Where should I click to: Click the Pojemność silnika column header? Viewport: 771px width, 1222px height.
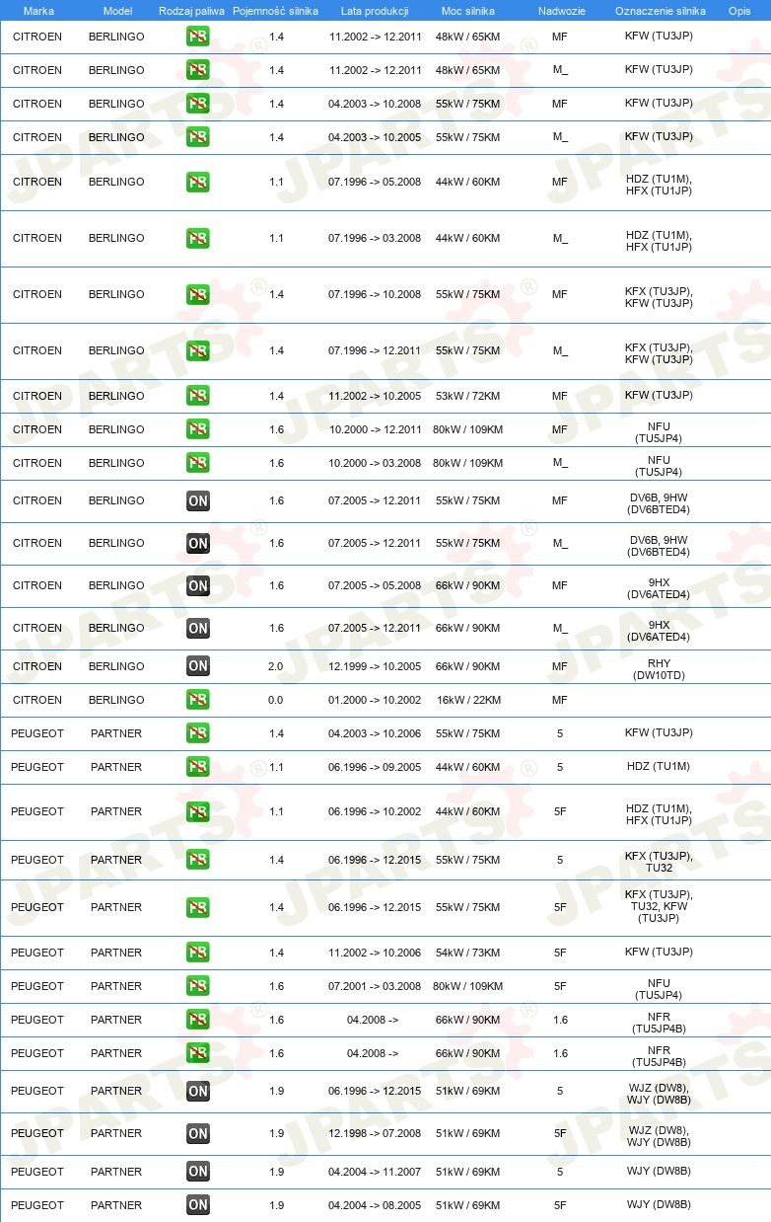tap(275, 11)
